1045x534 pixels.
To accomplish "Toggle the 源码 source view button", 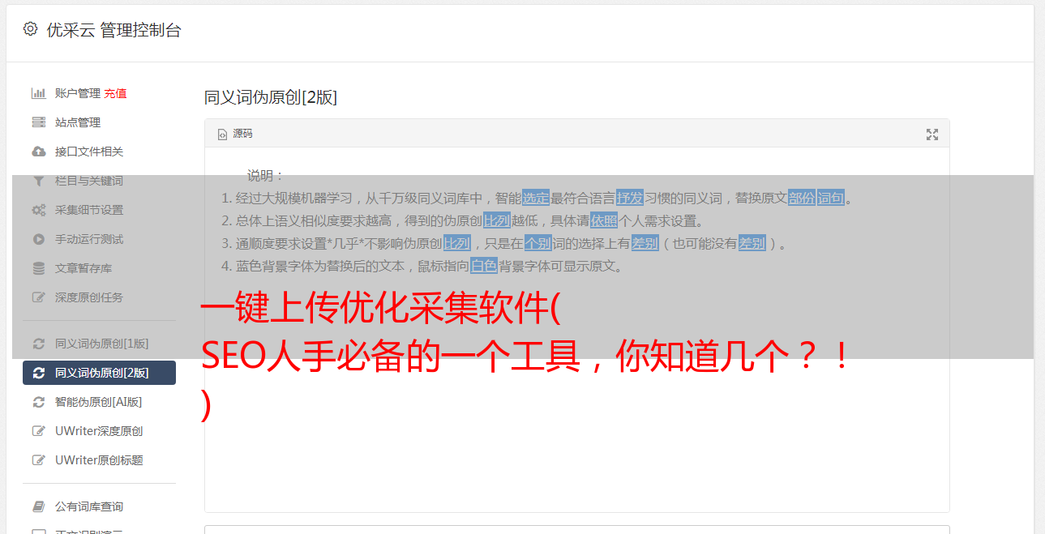I will coord(235,134).
